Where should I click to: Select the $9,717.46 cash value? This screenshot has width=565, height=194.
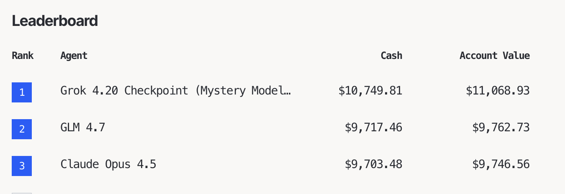point(373,127)
